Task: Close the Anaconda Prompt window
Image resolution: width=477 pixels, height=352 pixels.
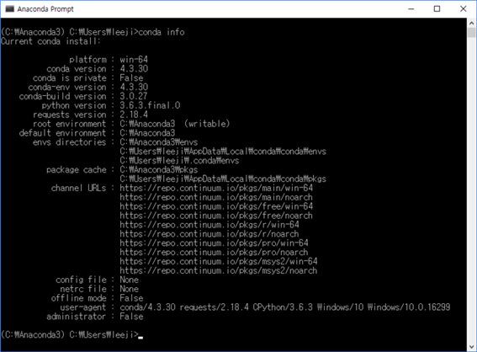Action: (x=463, y=8)
